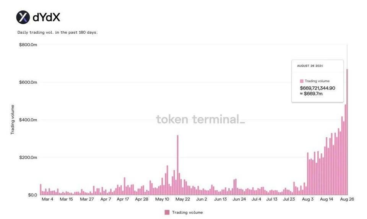Click the vertical Trading volume axis title
Image resolution: width=367 pixels, height=219 pixels.
click(13, 119)
